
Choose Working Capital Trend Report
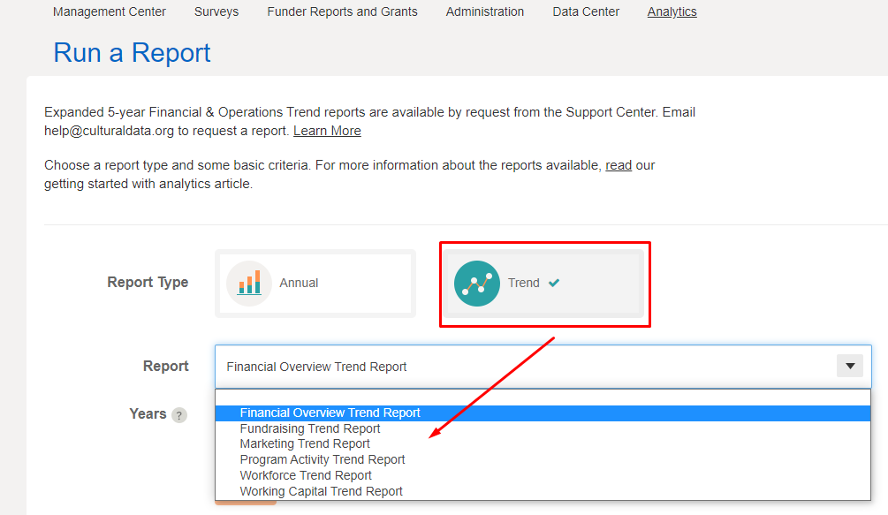321,491
